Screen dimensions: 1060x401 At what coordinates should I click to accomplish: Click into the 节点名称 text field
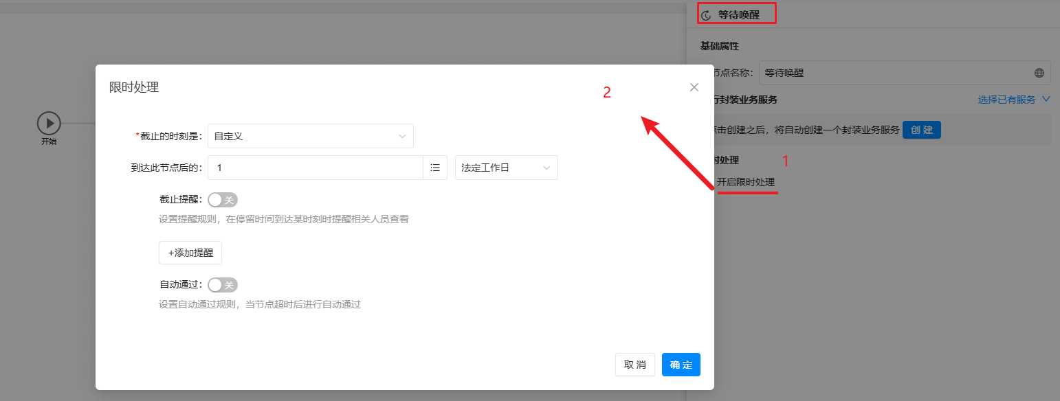point(894,73)
